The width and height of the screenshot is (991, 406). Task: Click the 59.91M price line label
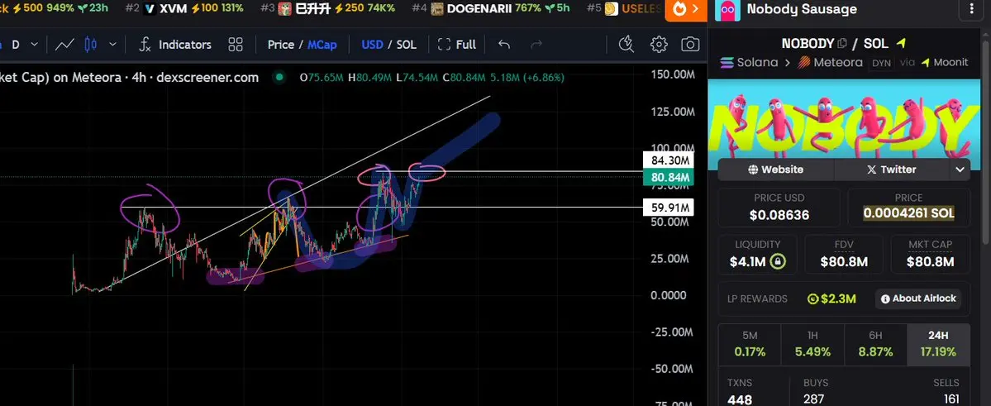click(668, 208)
